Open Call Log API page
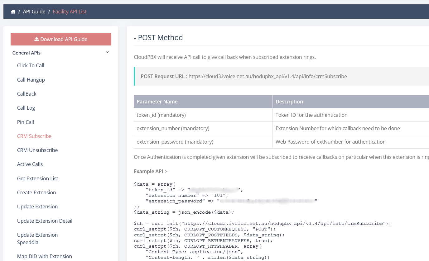This screenshot has width=429, height=261. [26, 108]
